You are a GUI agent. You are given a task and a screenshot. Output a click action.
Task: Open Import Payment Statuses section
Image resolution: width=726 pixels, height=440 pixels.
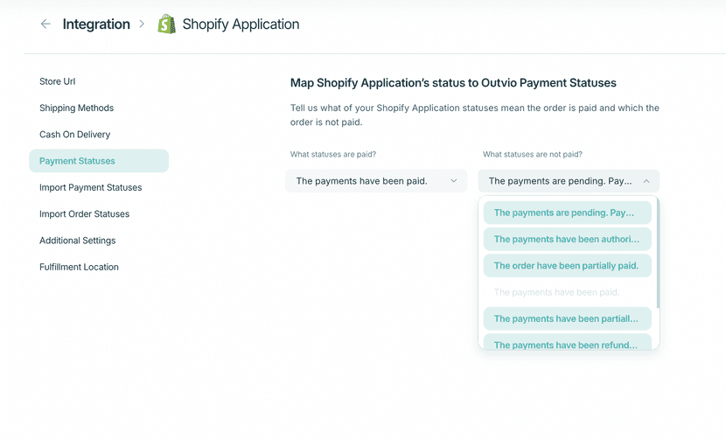point(90,187)
